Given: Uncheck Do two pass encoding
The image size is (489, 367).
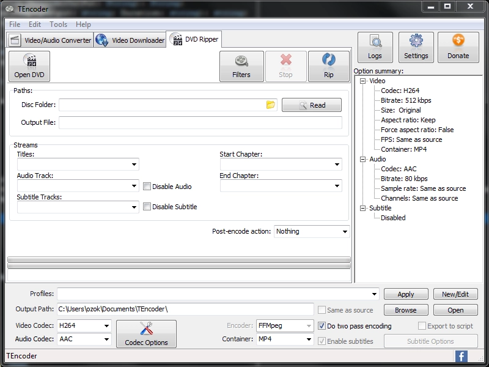Looking at the screenshot, I should coord(322,326).
